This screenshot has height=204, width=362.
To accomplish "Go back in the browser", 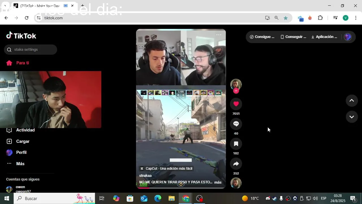I will (6, 18).
